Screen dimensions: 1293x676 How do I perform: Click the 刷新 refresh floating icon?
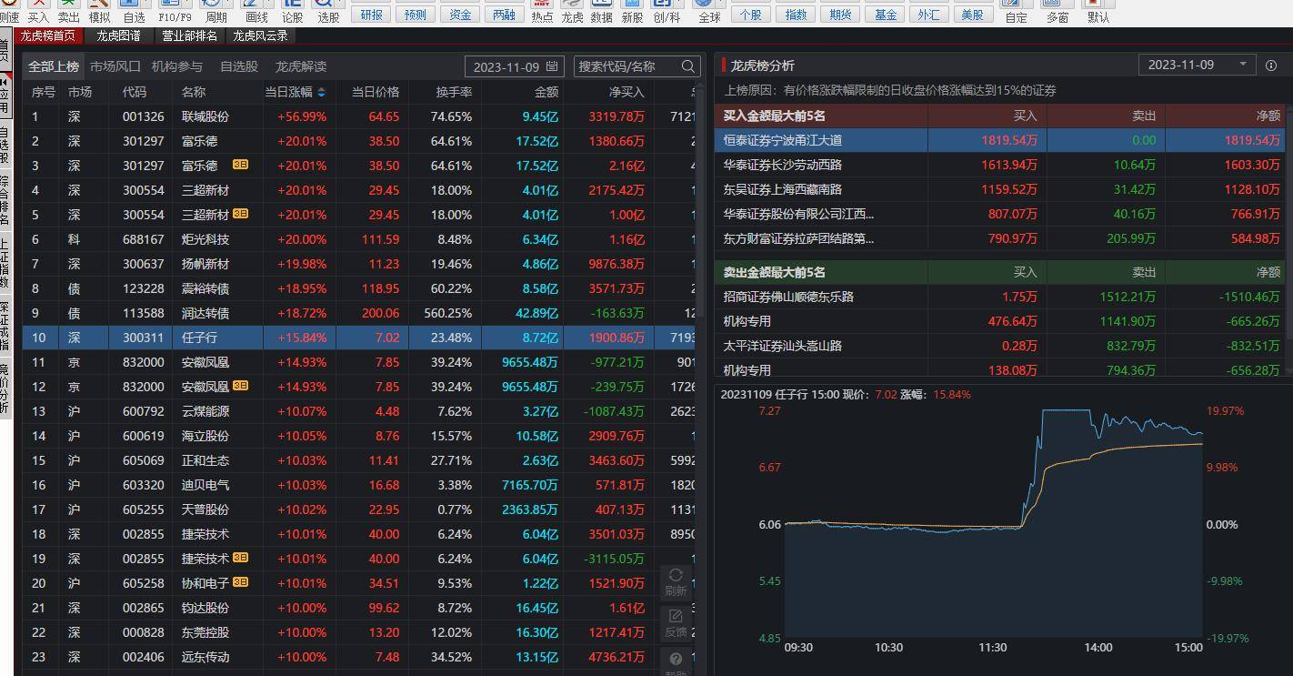coord(676,582)
